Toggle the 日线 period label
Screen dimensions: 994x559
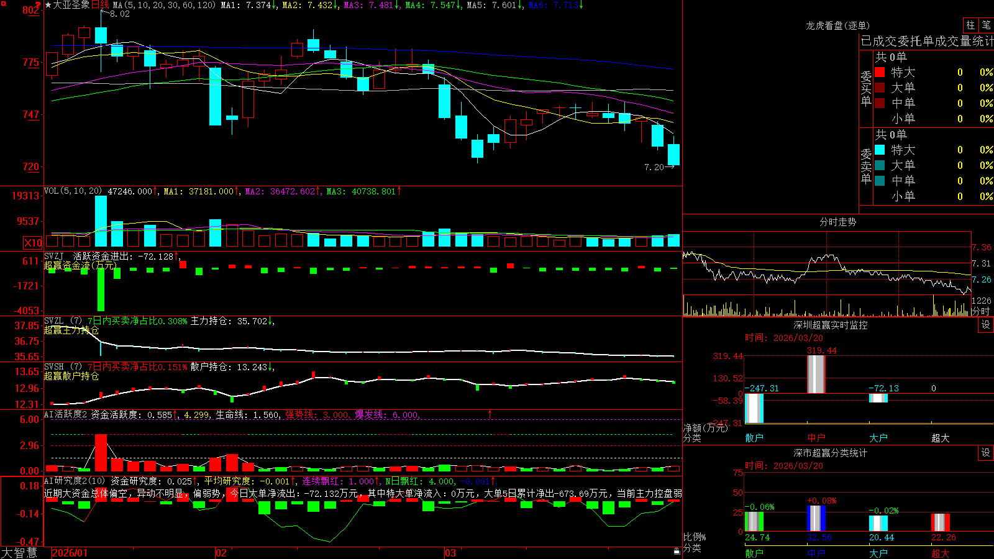(x=100, y=5)
